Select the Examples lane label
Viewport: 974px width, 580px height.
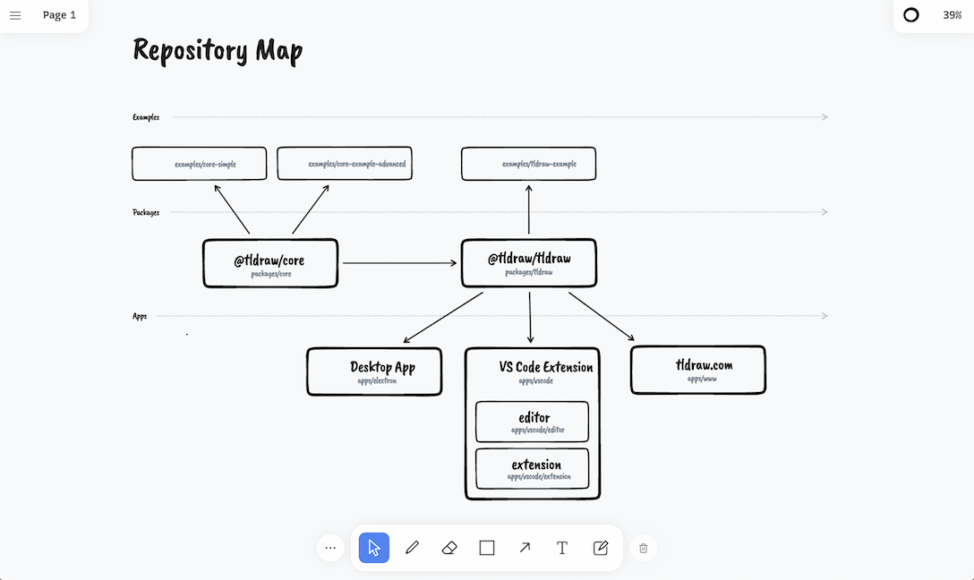click(x=146, y=116)
